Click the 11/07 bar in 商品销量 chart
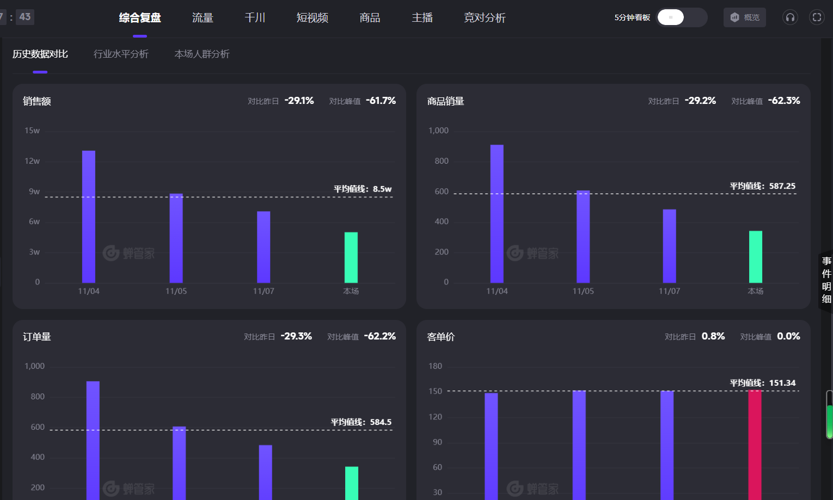 coord(669,246)
